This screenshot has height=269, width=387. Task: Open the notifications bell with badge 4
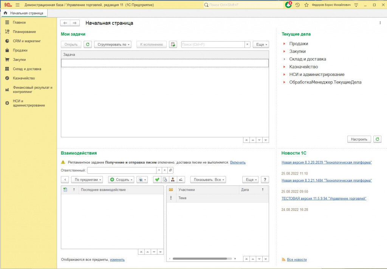(288, 5)
